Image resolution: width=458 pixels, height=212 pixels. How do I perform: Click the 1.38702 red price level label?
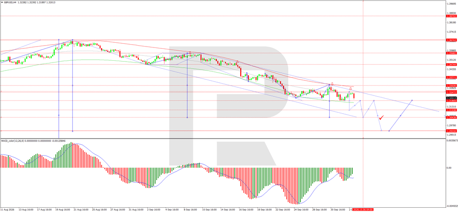pyautogui.click(x=451, y=16)
